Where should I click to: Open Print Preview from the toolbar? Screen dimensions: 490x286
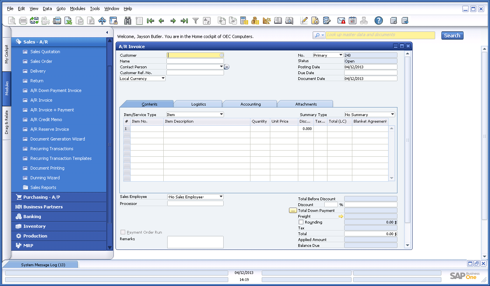coord(12,21)
